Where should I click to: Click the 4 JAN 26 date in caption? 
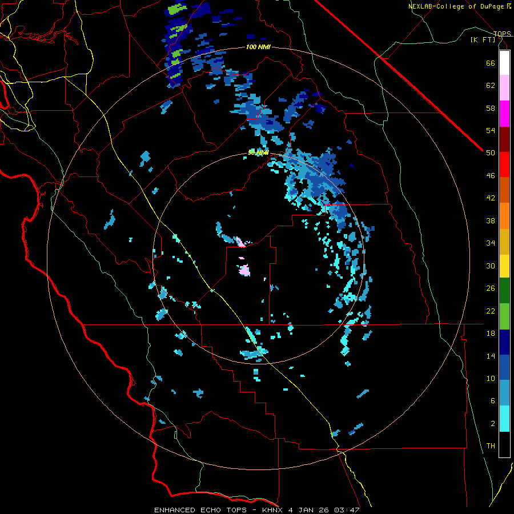tap(309, 510)
